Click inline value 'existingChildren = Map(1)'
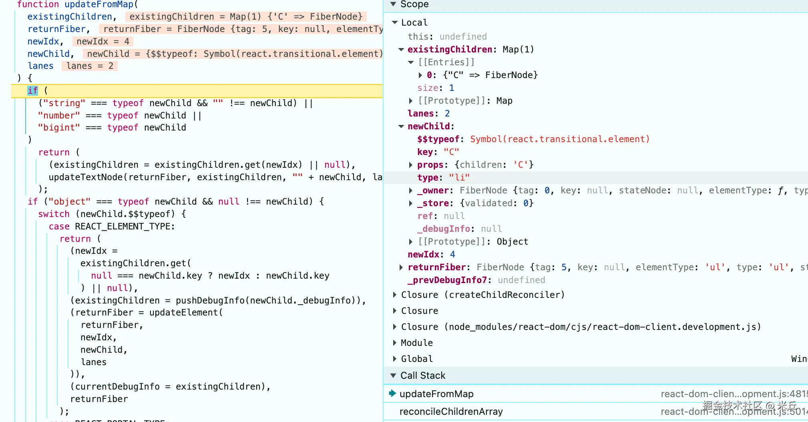Image resolution: width=808 pixels, height=422 pixels. pos(246,16)
